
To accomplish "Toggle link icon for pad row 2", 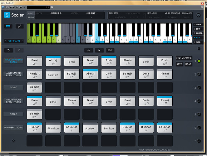I will click(199, 74).
